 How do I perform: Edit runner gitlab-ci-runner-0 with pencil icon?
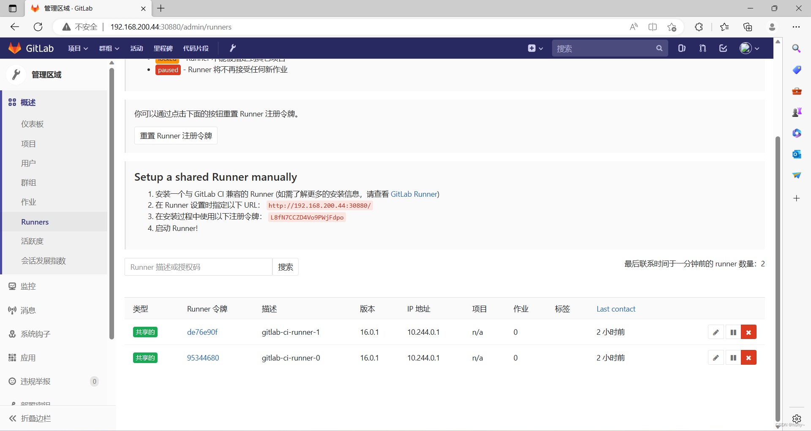point(716,358)
